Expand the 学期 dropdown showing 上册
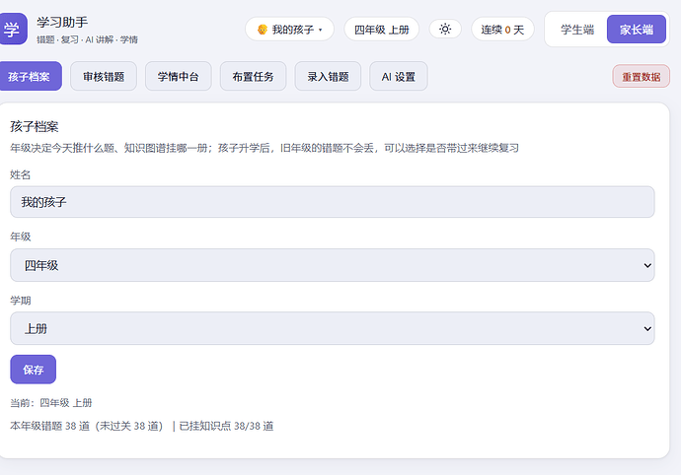The image size is (681, 475). (333, 328)
